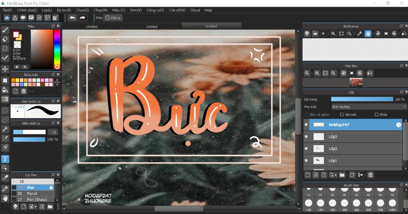
Task: Hide the Lớp3 layer
Action: 306,136
